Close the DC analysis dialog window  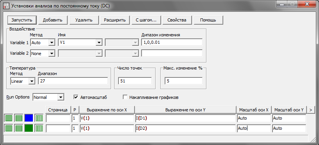pos(307,4)
